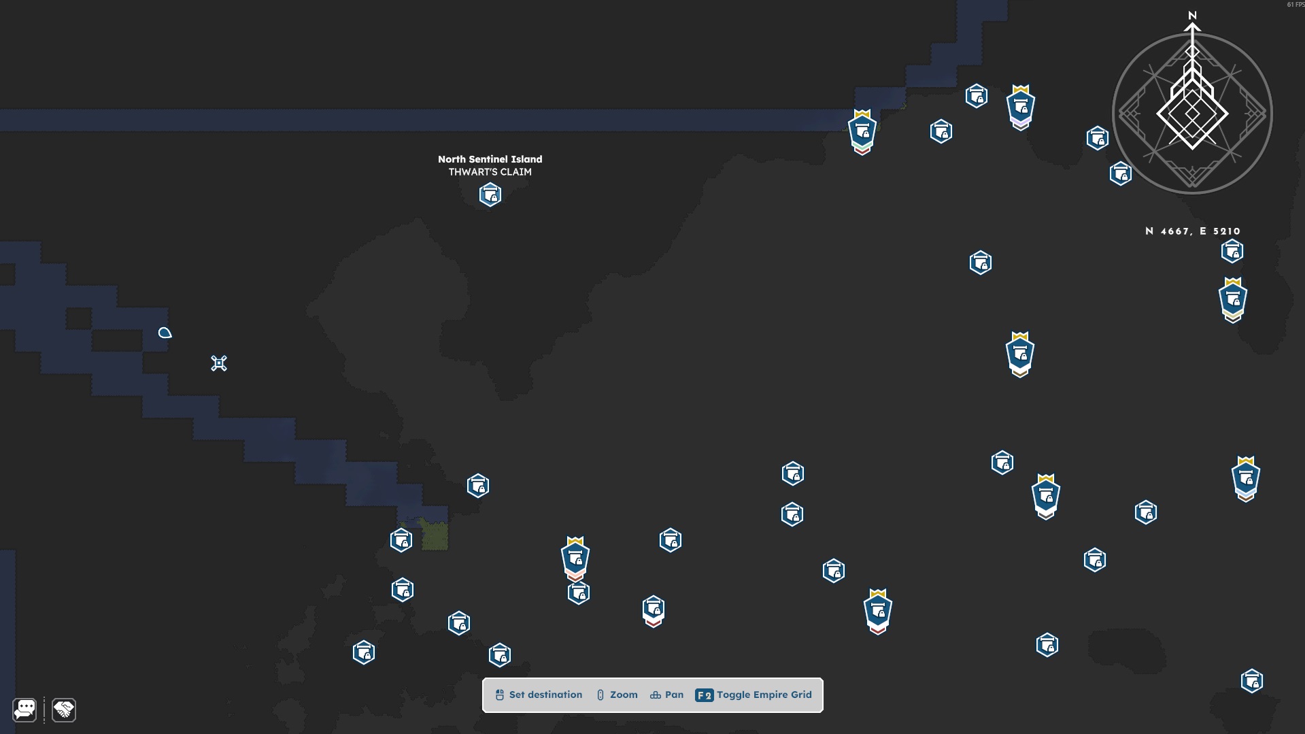Click the coordinates text 'N 4667, E 5210'
1305x734 pixels.
tap(1193, 231)
